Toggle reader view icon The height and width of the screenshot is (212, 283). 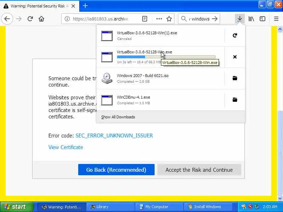coord(145,19)
